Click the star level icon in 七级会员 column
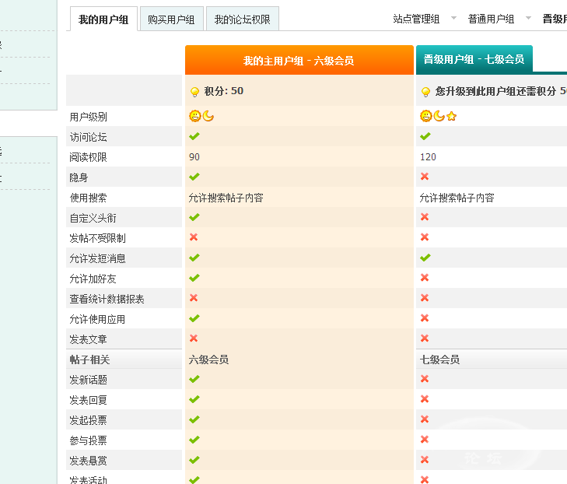 coord(451,116)
